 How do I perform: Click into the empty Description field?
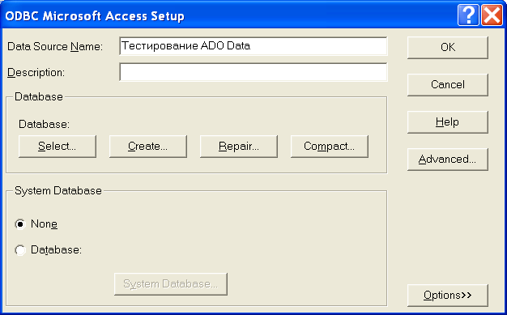(253, 72)
